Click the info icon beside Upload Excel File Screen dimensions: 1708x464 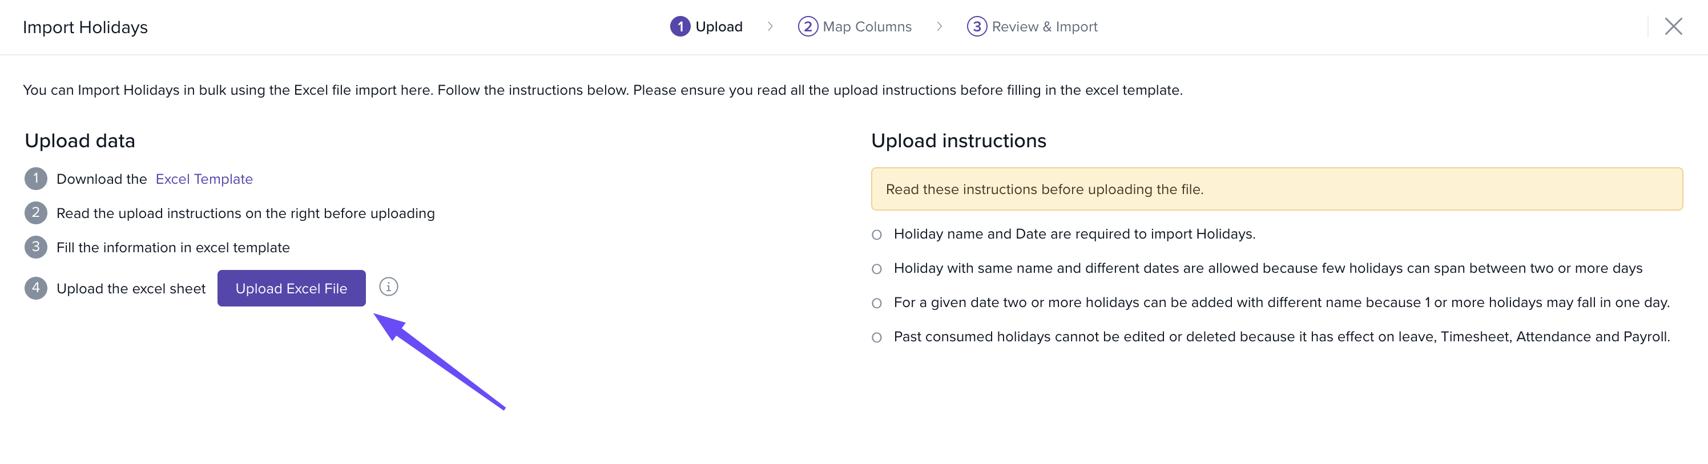click(389, 287)
